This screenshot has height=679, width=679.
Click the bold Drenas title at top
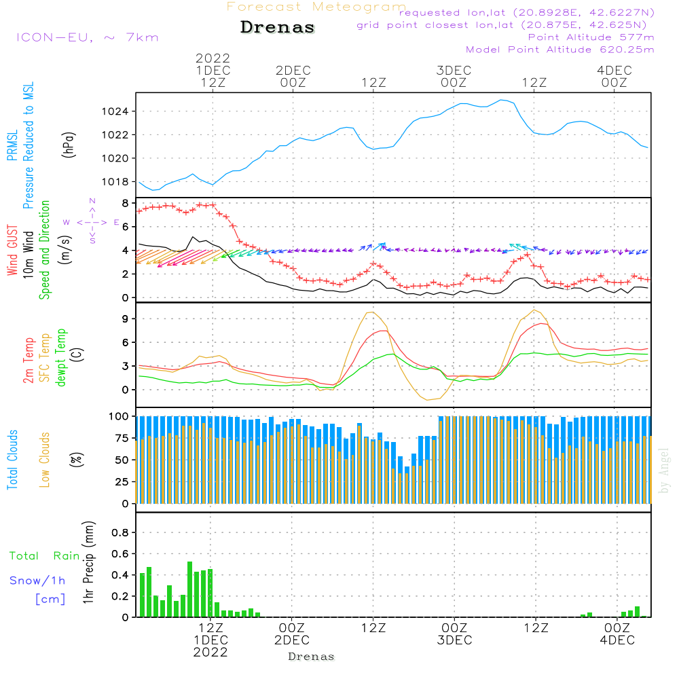point(278,28)
